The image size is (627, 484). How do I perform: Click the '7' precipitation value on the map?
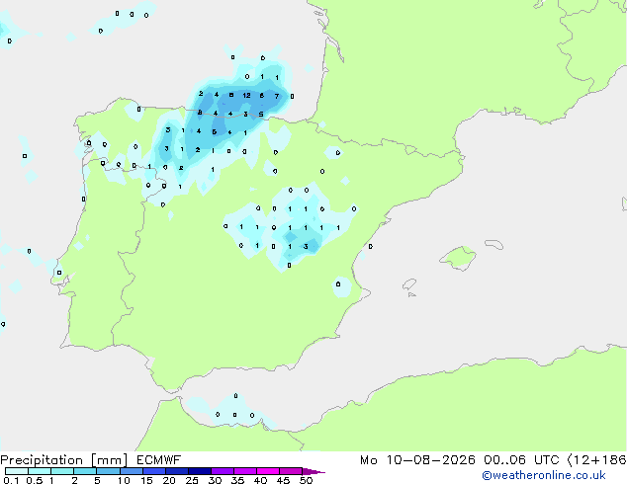[277, 96]
